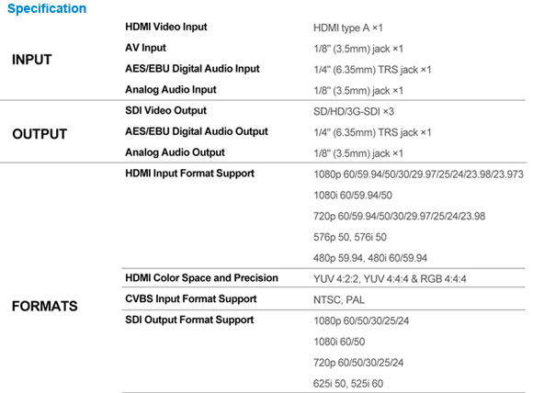Viewport: 533px width, 393px height.
Task: Select the FORMATS section label
Action: point(44,307)
